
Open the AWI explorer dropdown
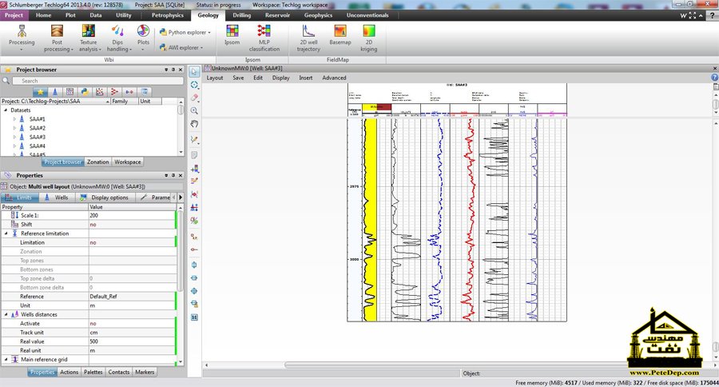tap(181, 47)
